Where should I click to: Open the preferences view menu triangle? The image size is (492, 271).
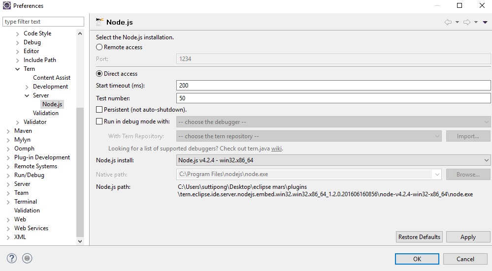pos(485,22)
